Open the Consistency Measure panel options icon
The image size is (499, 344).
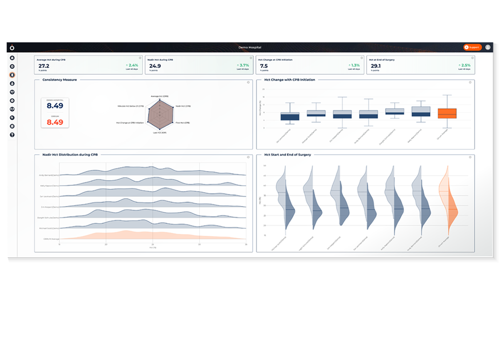[x=248, y=82]
